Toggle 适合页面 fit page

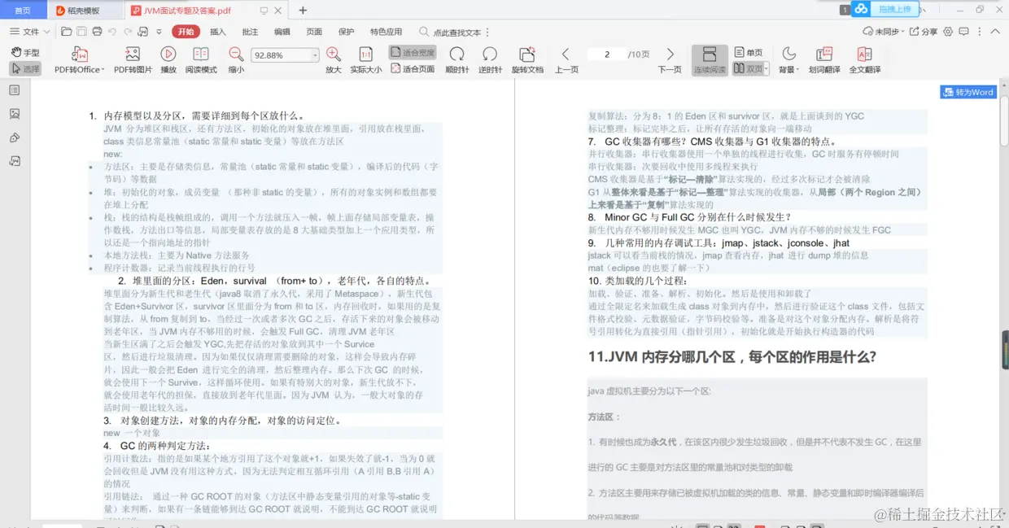413,69
